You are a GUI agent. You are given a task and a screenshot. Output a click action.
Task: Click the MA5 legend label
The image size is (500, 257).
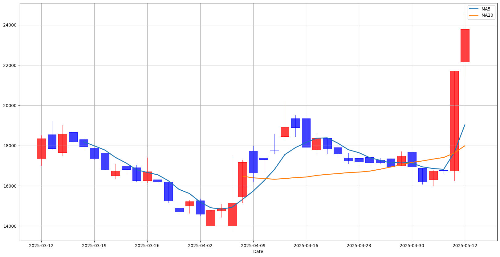coord(486,9)
